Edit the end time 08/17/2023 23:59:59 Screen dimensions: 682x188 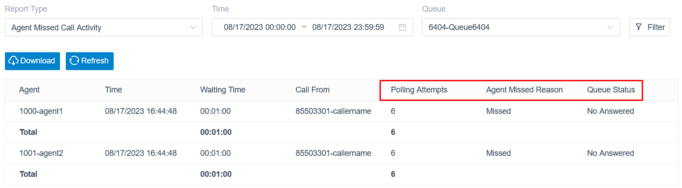[x=348, y=27]
